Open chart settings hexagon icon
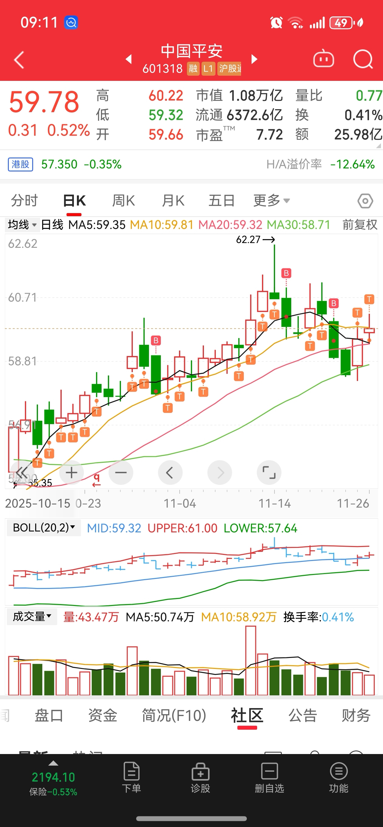This screenshot has height=827, width=383. pyautogui.click(x=365, y=201)
